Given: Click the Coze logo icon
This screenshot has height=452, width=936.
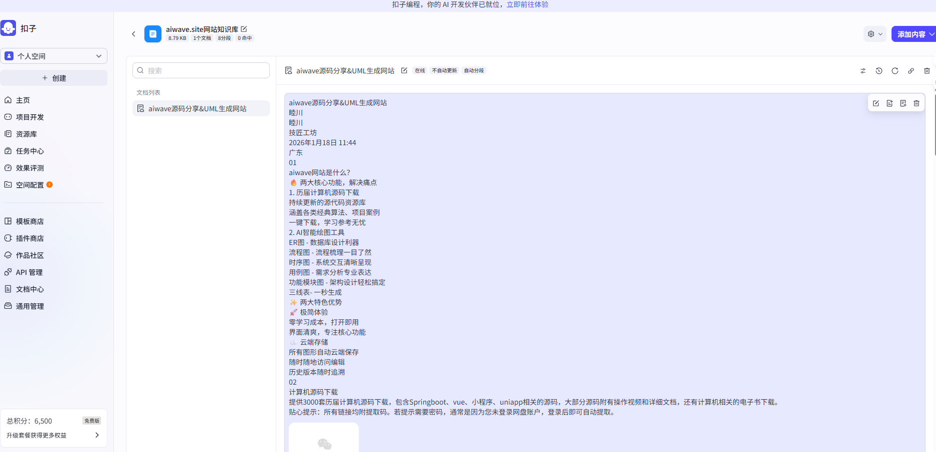Looking at the screenshot, I should 8,28.
